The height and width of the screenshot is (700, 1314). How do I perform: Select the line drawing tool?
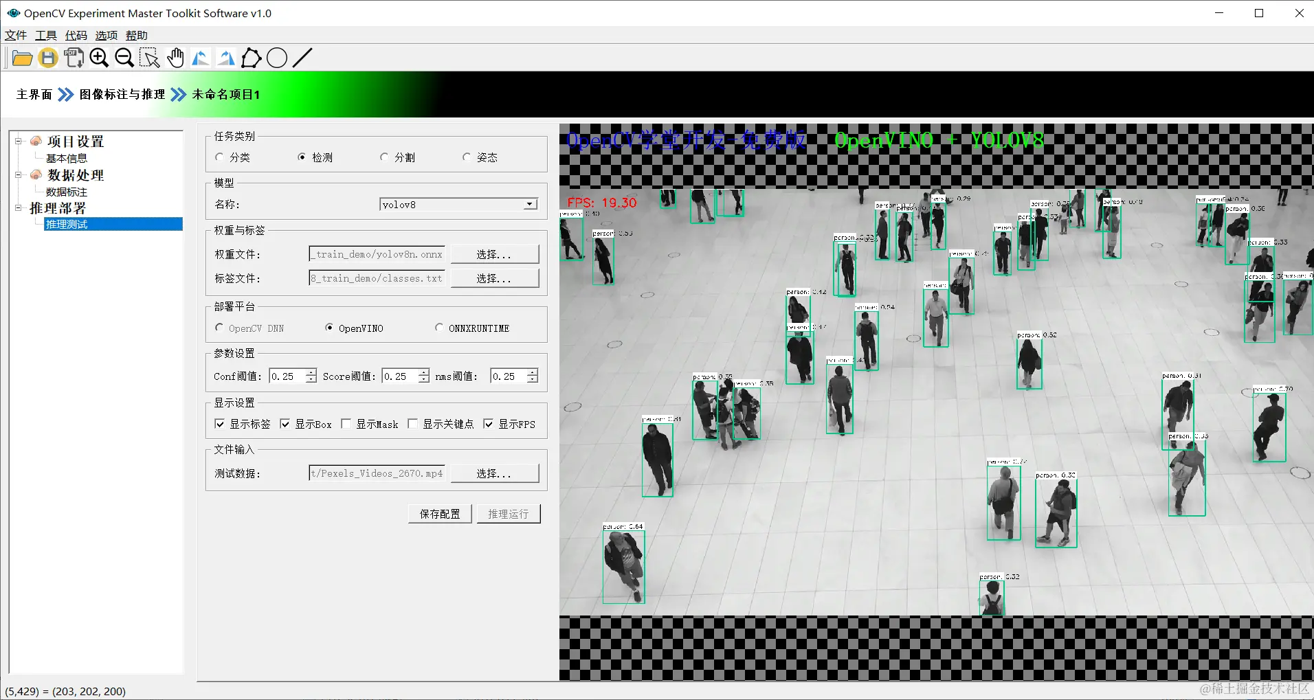click(x=302, y=58)
